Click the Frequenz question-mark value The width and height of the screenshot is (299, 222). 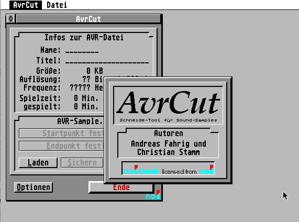click(80, 88)
